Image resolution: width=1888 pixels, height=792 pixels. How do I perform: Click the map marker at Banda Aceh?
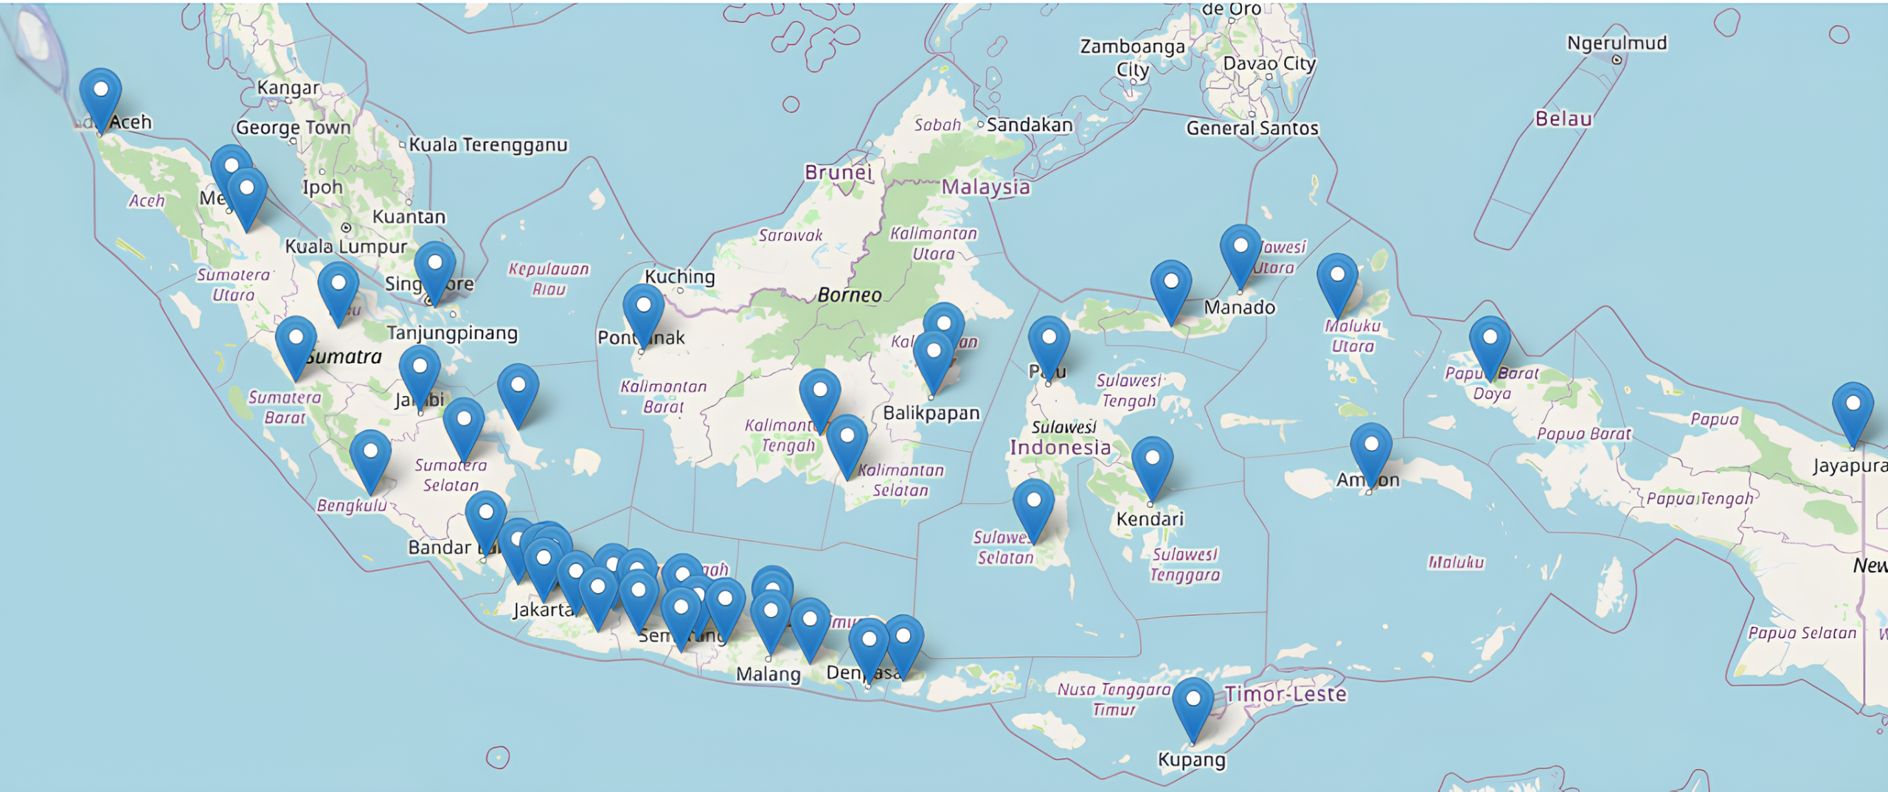(x=100, y=96)
